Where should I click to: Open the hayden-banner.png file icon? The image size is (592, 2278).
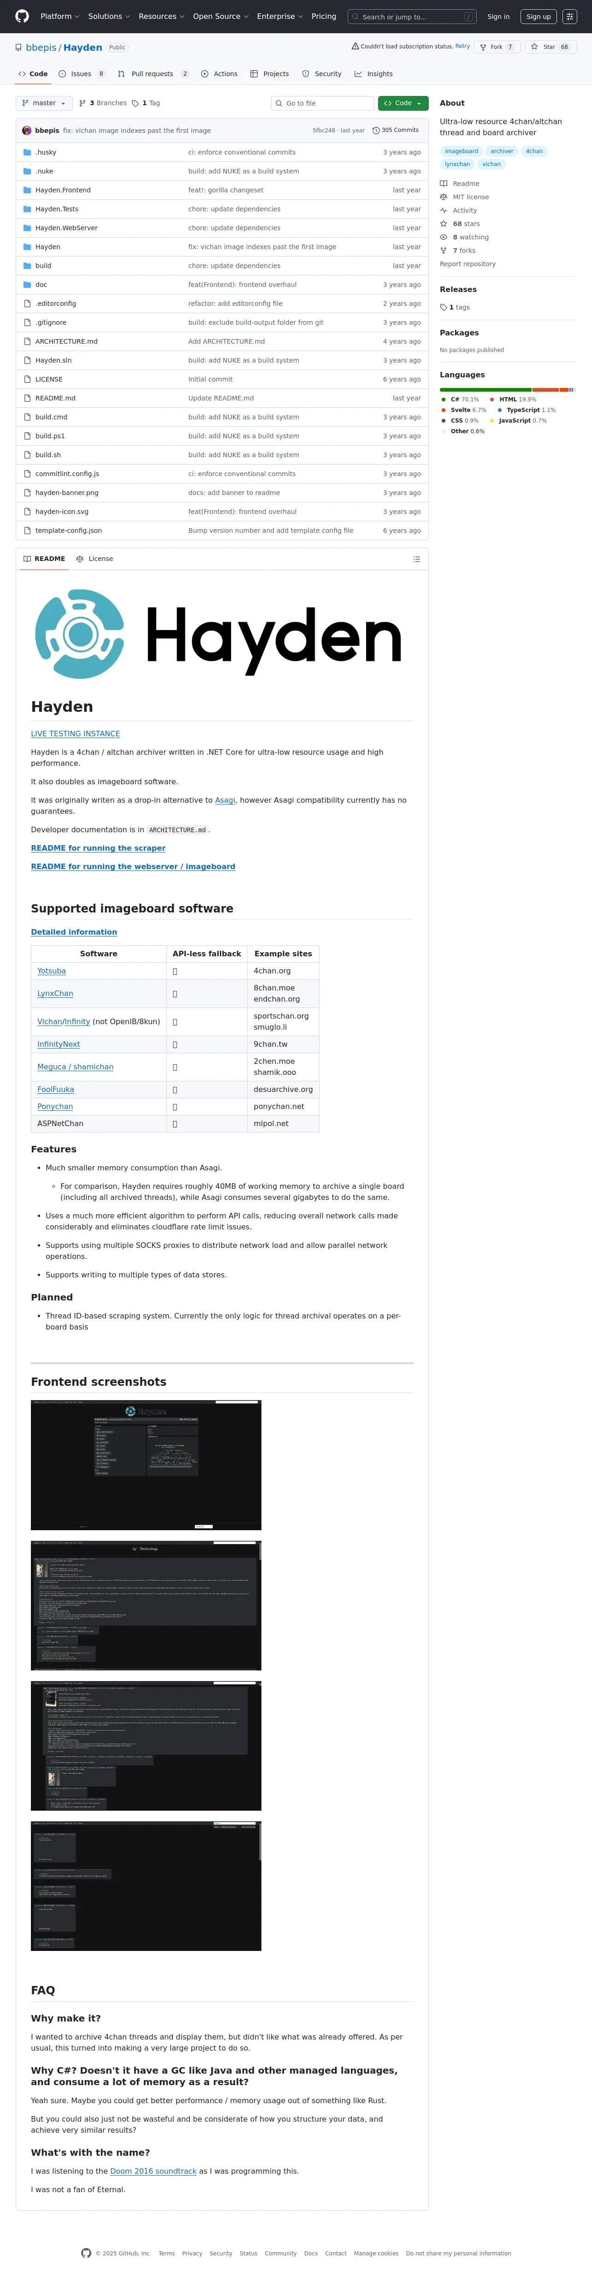pyautogui.click(x=27, y=493)
